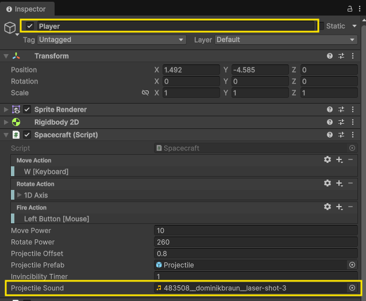366x301 pixels.
Task: Disable the Spacecraft script component checkbox
Action: pyautogui.click(x=27, y=135)
